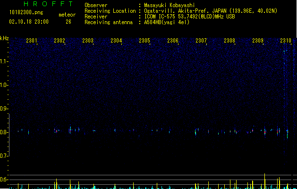Click the 0.8 kHz axis label
297x189 pixels.
[4, 132]
